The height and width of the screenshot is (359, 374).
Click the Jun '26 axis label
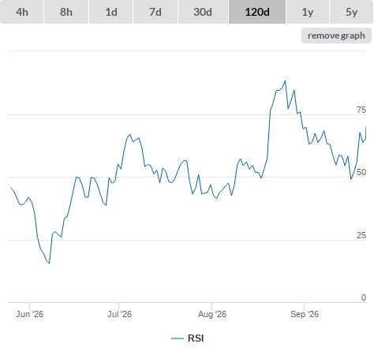(x=29, y=314)
